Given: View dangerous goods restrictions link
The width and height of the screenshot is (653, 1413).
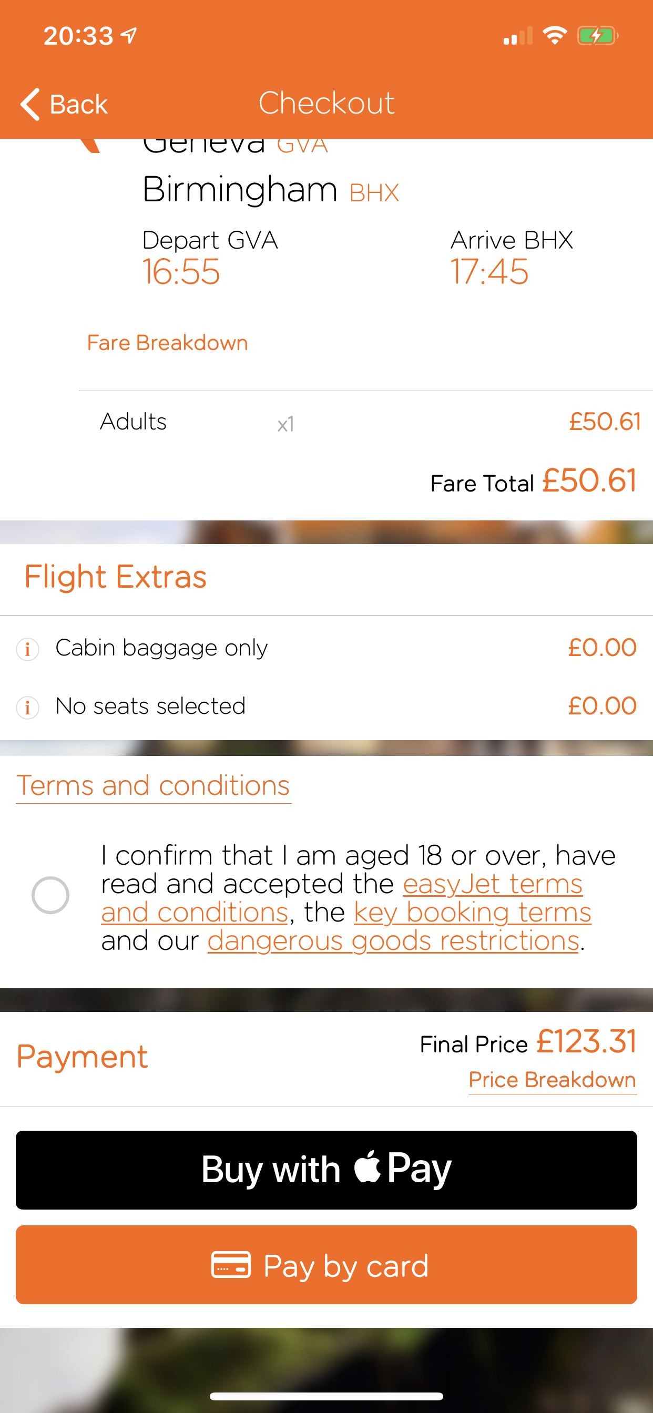Looking at the screenshot, I should (393, 941).
